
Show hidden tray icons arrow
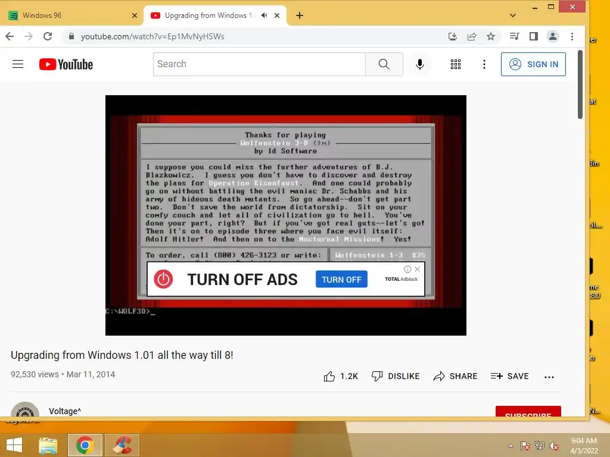coord(511,445)
